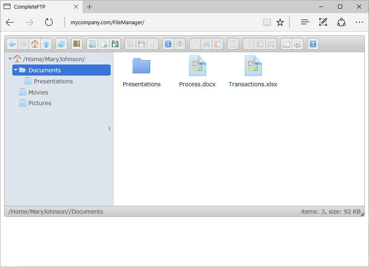The image size is (369, 267).
Task: Open the blue info icon
Action: coord(168,44)
